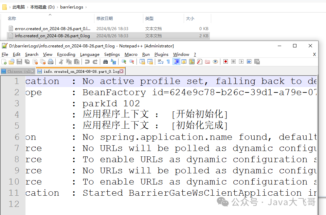Run macro multiple times icon

(249, 62)
